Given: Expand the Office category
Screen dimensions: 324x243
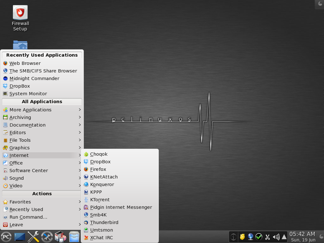Looking at the screenshot, I should coord(42,163).
